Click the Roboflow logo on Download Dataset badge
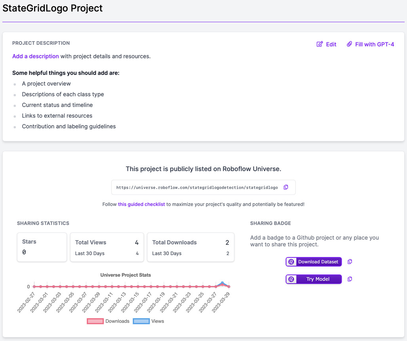 click(291, 262)
